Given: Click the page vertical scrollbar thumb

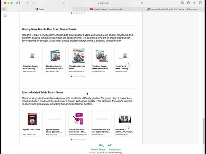Looking at the screenshot, I should (x=204, y=131).
